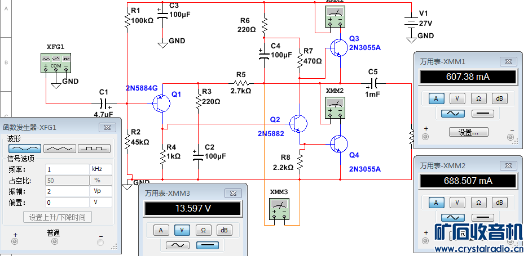Select resistor R1 100kΩ symbol
This screenshot has height=256, width=528.
[x=127, y=20]
